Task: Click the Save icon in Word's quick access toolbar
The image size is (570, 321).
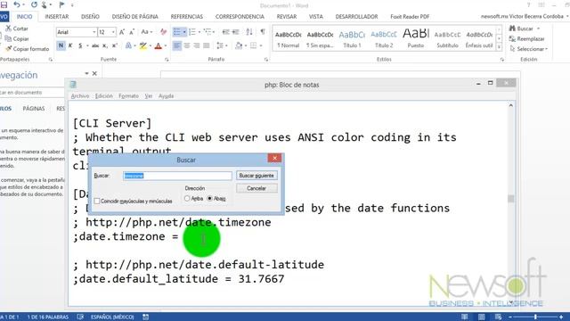Action: click(4, 4)
